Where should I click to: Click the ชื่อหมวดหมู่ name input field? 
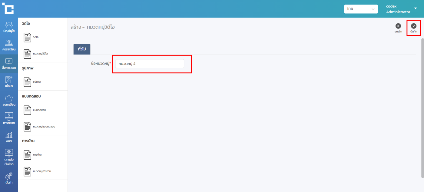(150, 64)
